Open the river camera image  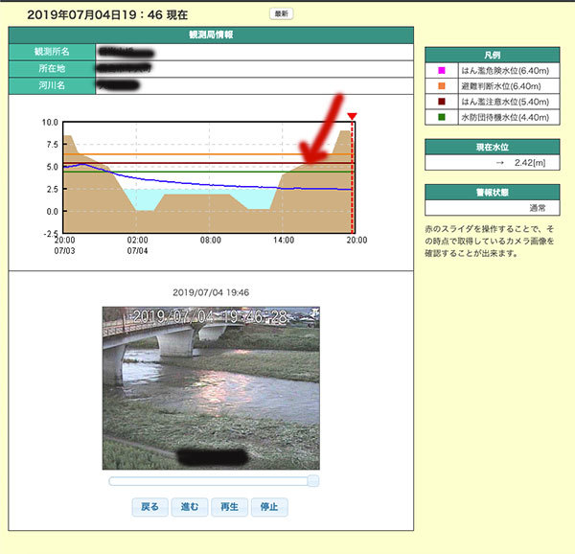tap(211, 386)
